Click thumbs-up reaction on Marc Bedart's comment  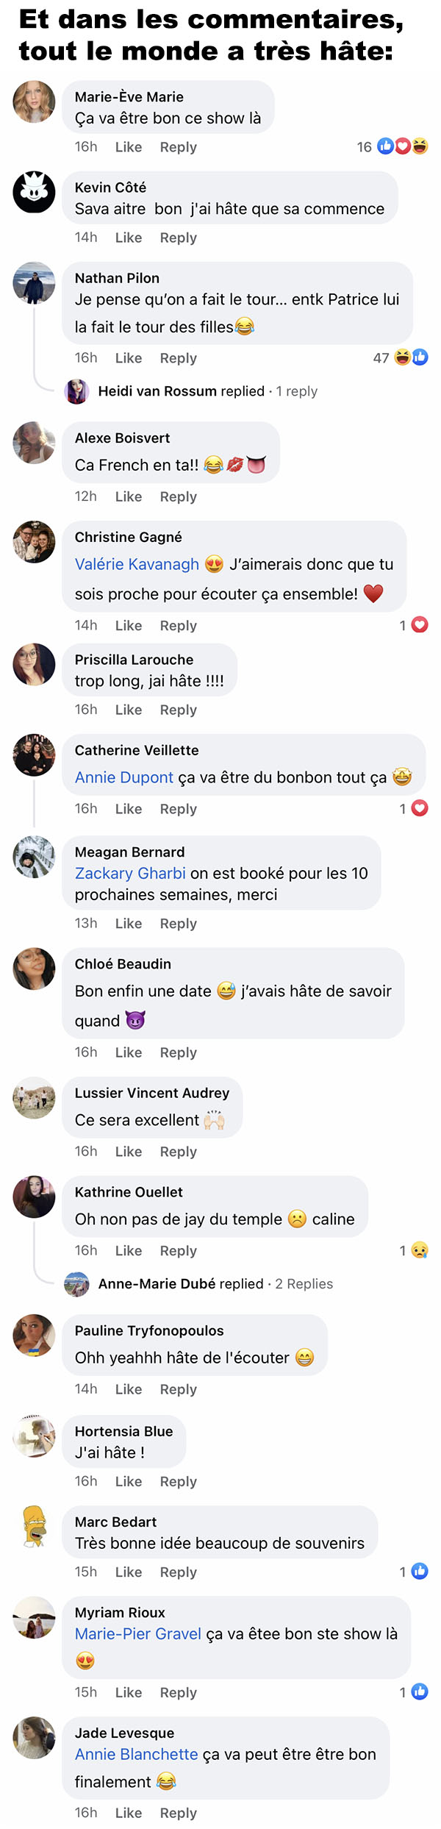click(x=420, y=1572)
